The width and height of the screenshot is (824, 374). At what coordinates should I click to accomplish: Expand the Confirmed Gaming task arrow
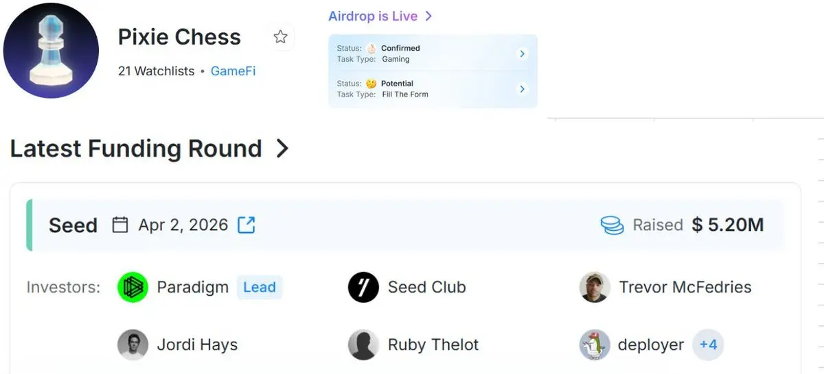pyautogui.click(x=522, y=53)
